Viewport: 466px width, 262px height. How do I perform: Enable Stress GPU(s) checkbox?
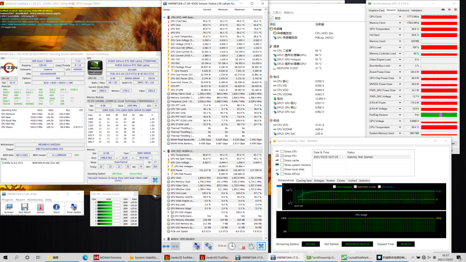[x=282, y=174]
